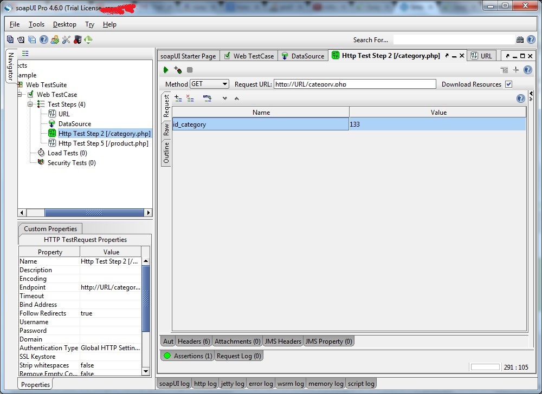Open the Help menu
Image resolution: width=542 pixels, height=394 pixels.
click(109, 24)
